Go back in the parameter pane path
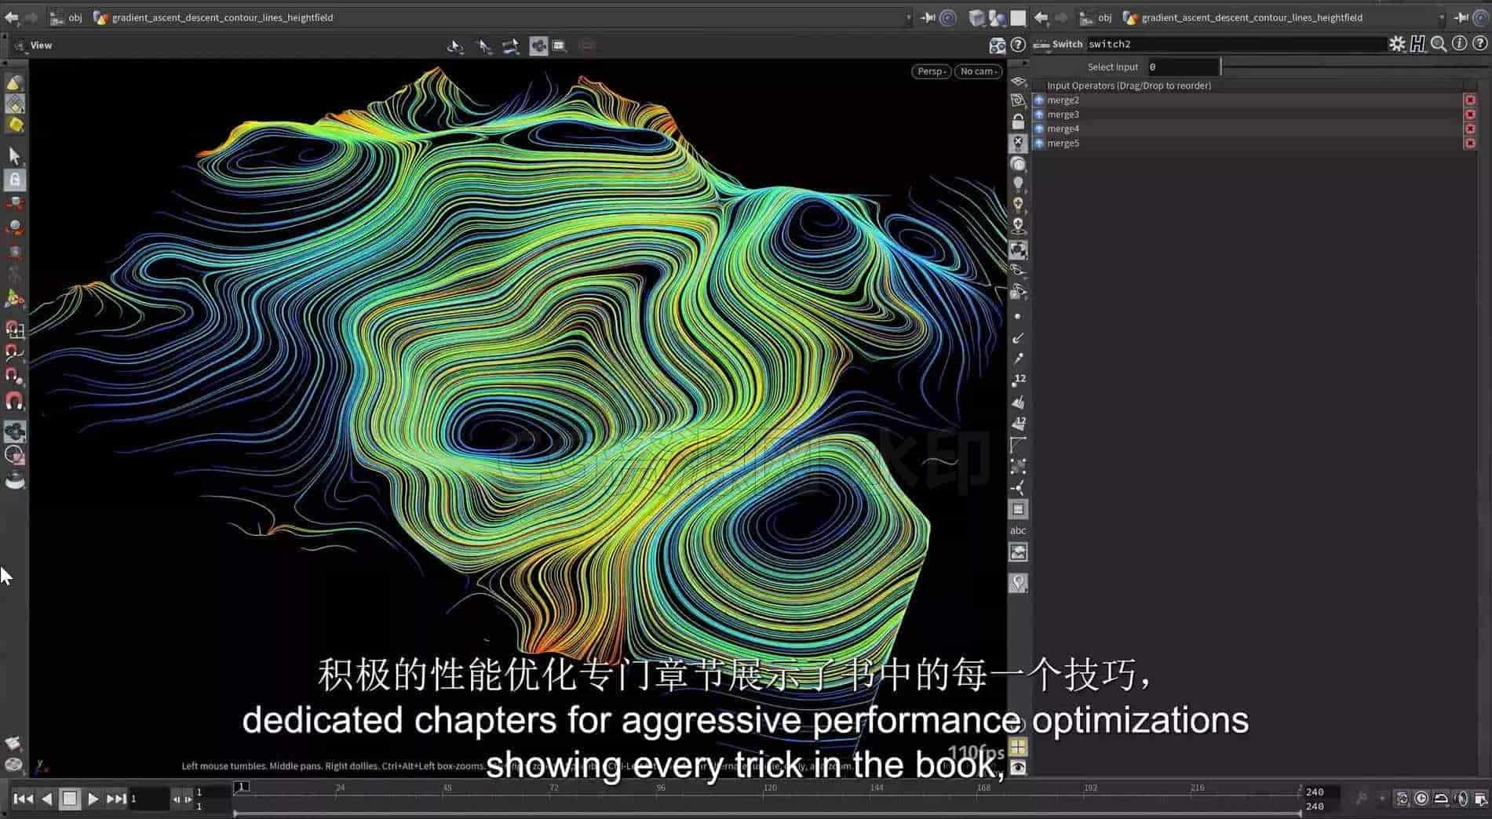The width and height of the screenshot is (1492, 819). [1041, 17]
